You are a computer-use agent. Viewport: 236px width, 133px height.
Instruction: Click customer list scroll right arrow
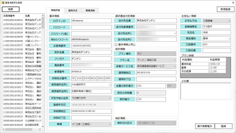(40, 129)
